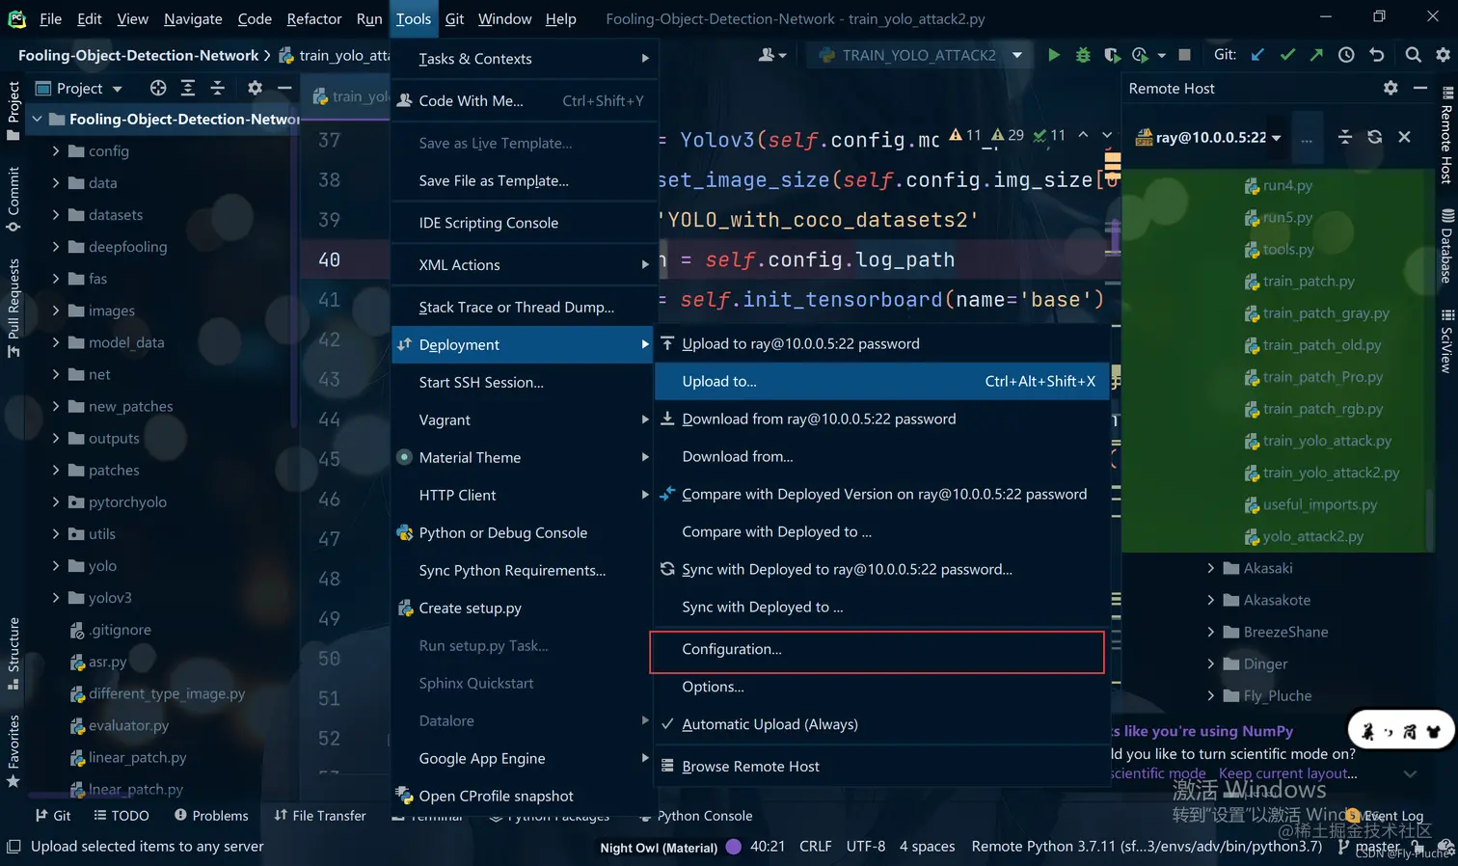The width and height of the screenshot is (1458, 866).
Task: Select Options... in the Deployment submenu
Action: coord(882,687)
